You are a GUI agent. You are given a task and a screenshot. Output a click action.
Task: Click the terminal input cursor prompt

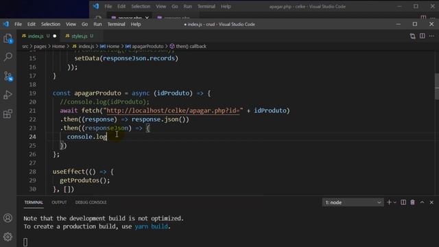[x=25, y=242]
